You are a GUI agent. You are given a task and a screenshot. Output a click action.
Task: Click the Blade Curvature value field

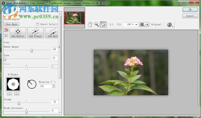55,110
